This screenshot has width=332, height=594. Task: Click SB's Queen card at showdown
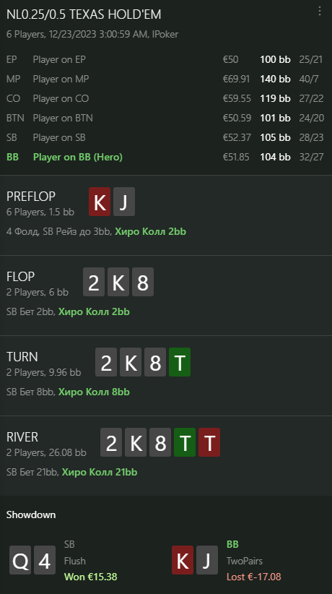pos(20,560)
